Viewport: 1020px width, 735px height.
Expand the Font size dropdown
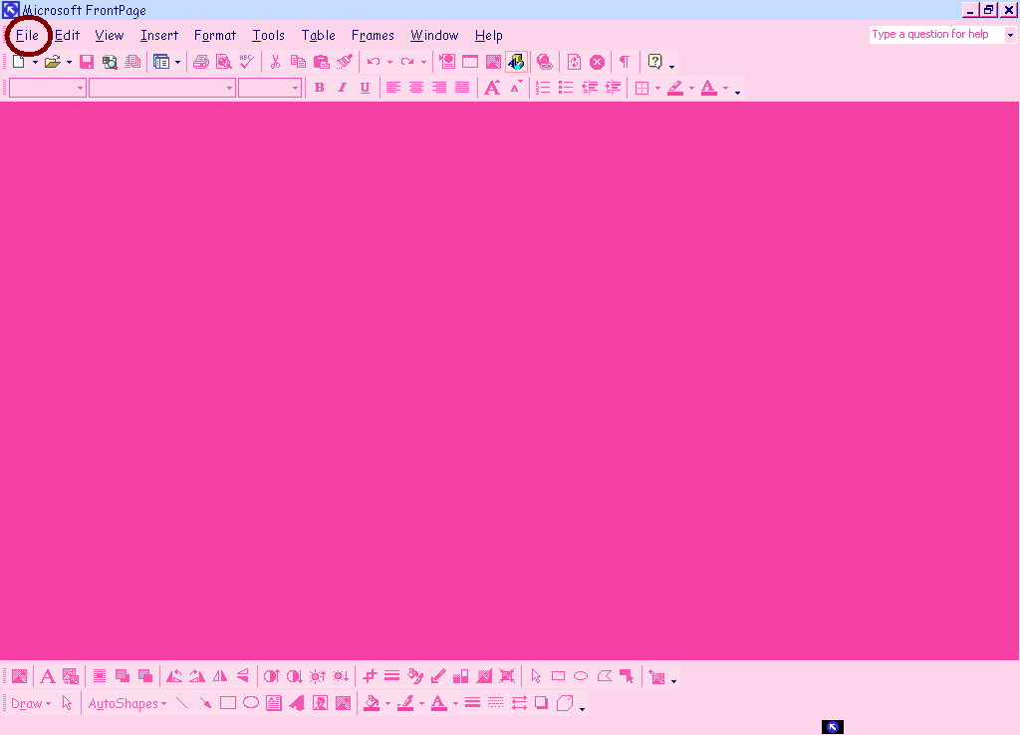click(x=295, y=88)
